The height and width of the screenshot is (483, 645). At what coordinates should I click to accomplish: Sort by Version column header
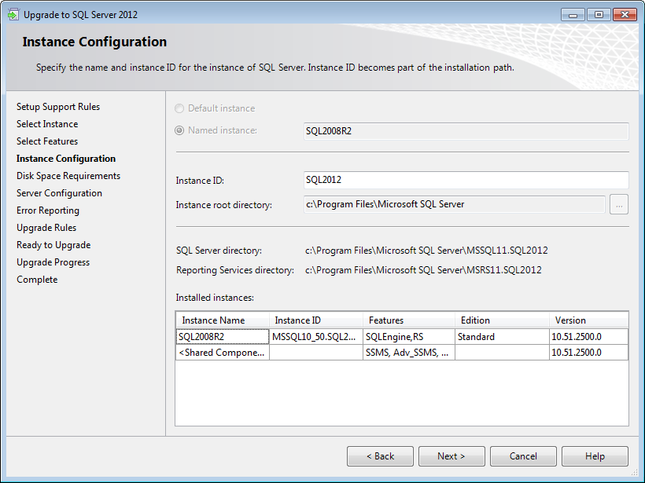coord(588,320)
